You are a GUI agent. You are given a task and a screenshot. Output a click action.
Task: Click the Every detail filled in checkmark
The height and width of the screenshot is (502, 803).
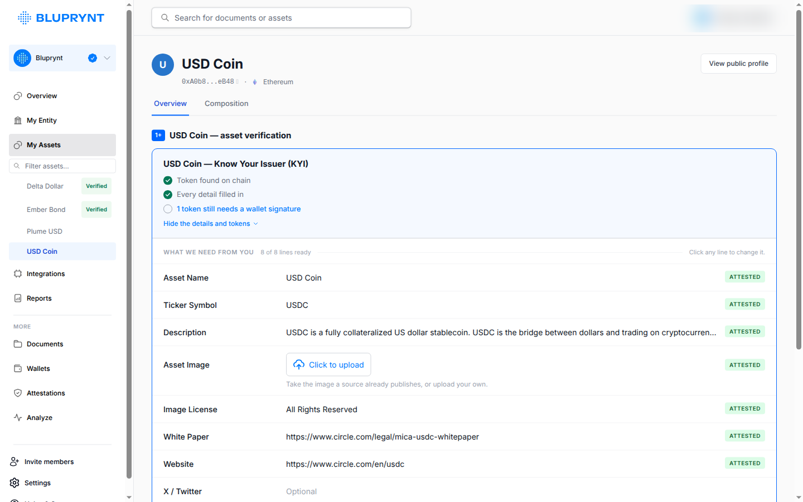[168, 195]
